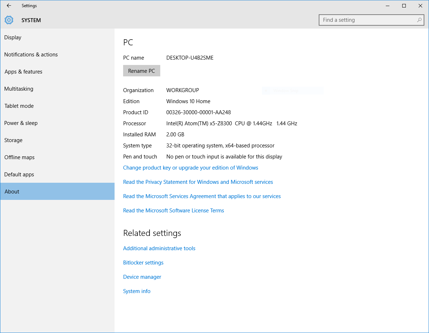Viewport: 429px width, 333px height.
Task: Click the Settings gear icon
Action: (x=9, y=20)
